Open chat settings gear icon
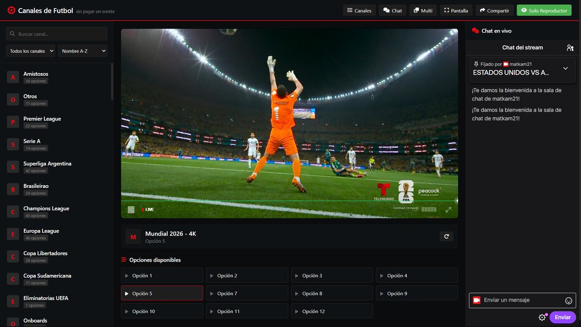Viewport: 581px width, 327px height. [x=542, y=317]
